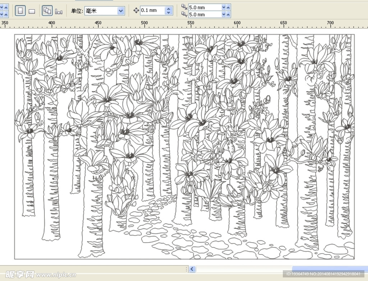Apply page layout to current page only
Screen dimensions: 368x281
click(x=59, y=11)
